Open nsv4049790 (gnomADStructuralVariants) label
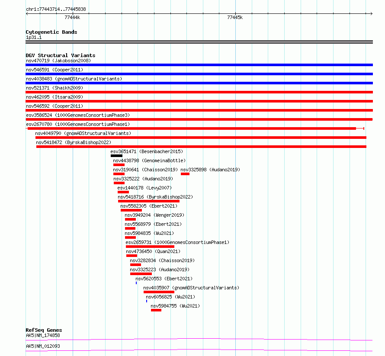 (83, 133)
